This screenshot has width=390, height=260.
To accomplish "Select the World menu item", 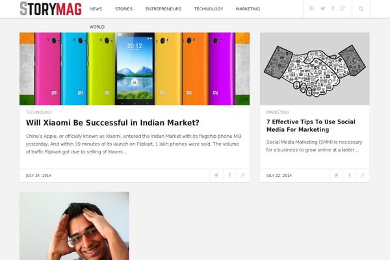I will click(x=97, y=27).
